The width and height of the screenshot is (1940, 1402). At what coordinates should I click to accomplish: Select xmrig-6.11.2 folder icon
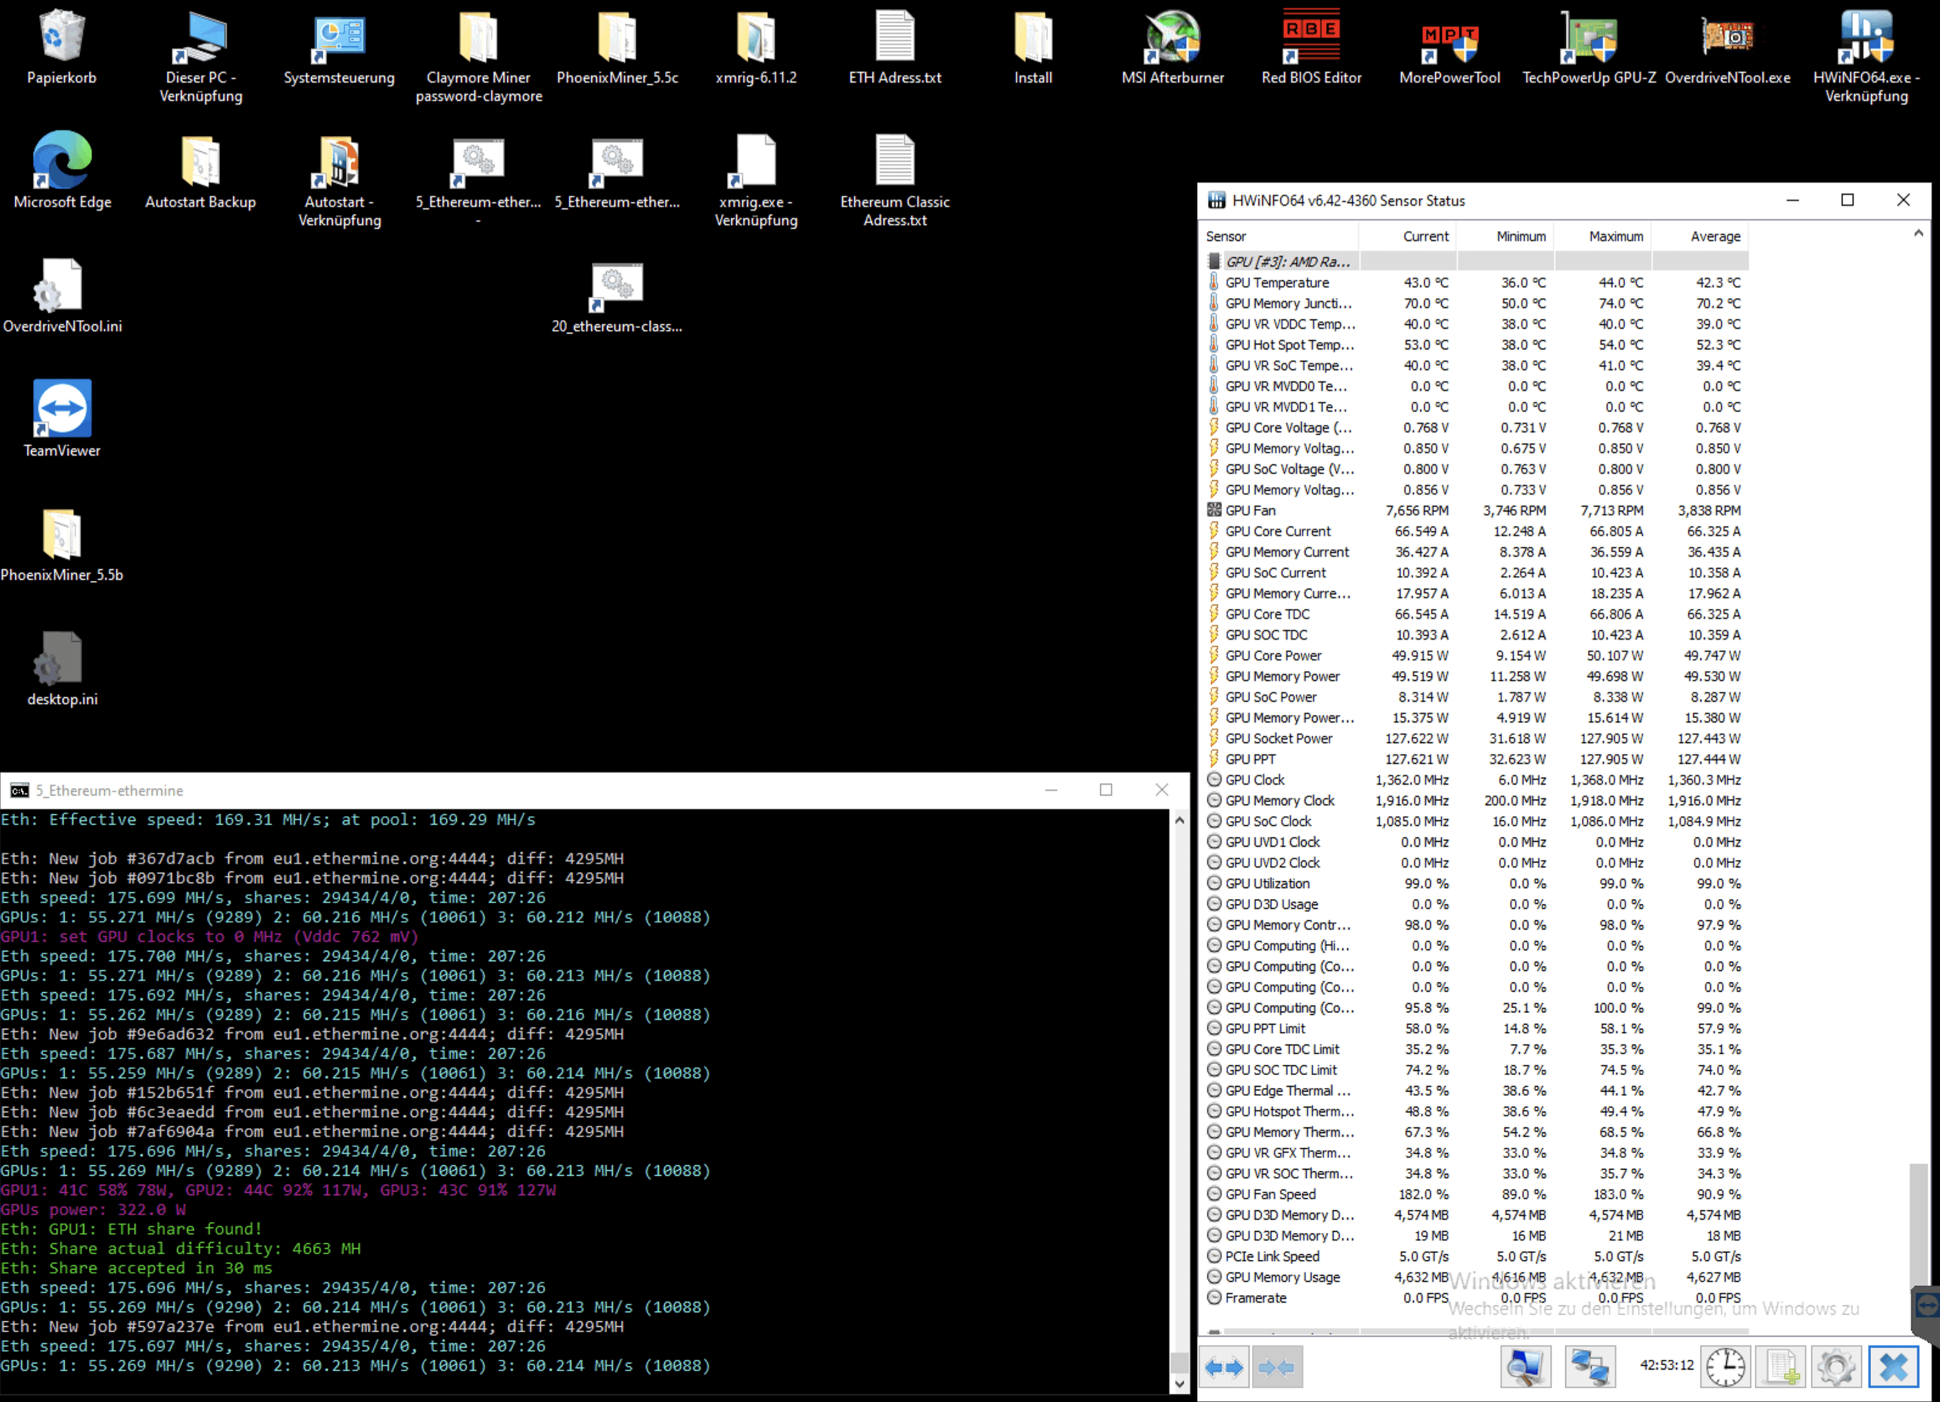(756, 47)
